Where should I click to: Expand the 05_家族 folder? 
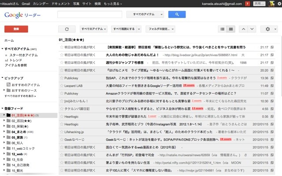pos(4,137)
